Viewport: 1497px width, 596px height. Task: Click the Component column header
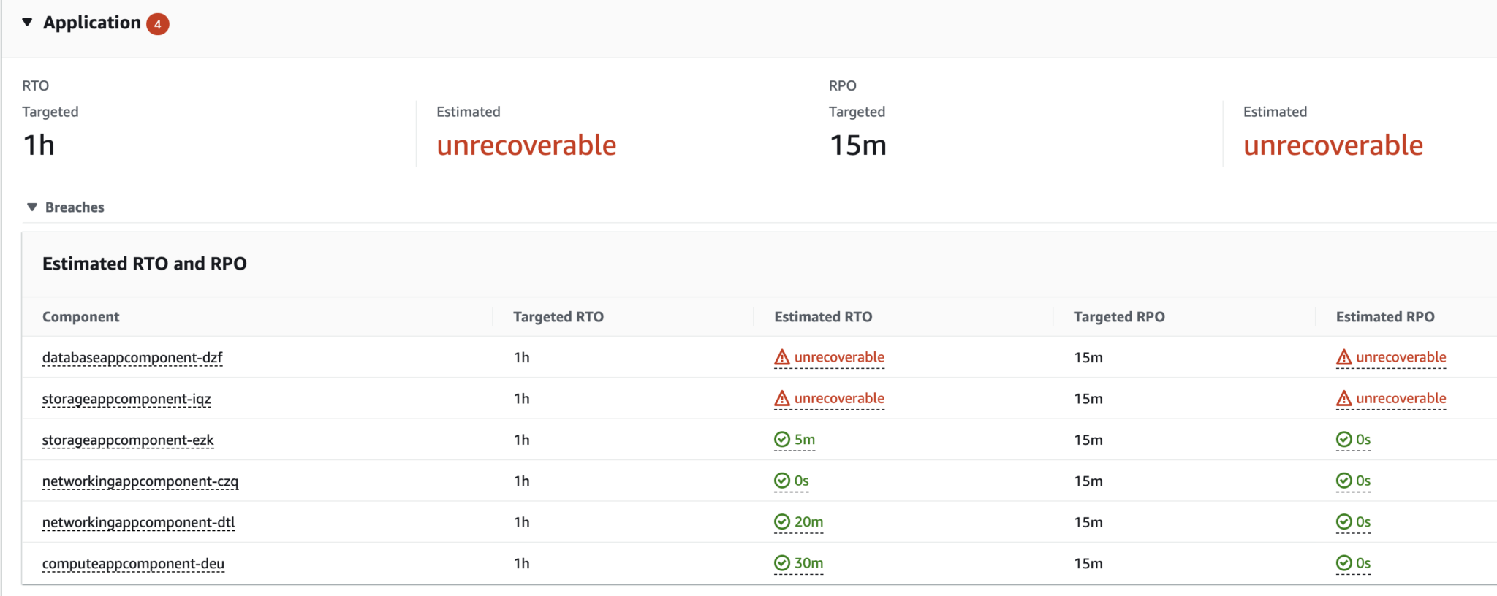pyautogui.click(x=80, y=317)
